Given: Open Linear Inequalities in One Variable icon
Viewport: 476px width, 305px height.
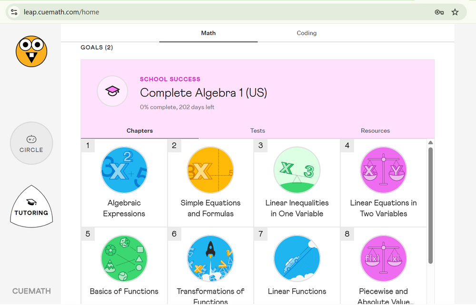Looking at the screenshot, I should [297, 170].
